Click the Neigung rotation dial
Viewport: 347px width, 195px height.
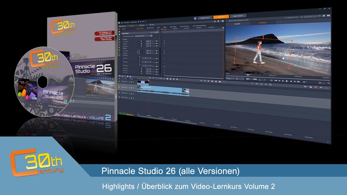click(140, 62)
